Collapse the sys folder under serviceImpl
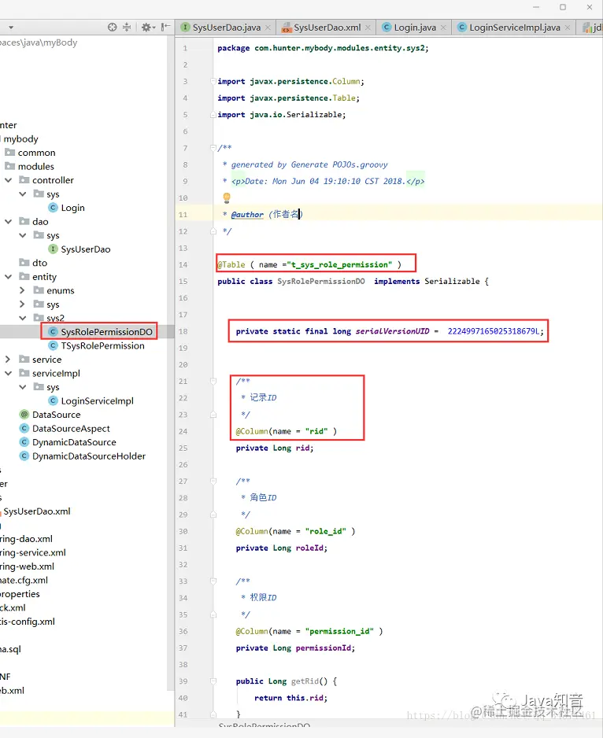 [23, 387]
